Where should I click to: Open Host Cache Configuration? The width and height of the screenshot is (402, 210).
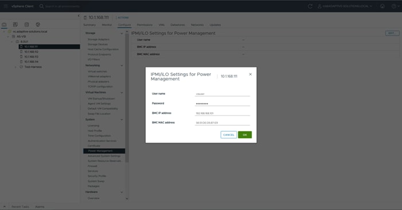(103, 49)
